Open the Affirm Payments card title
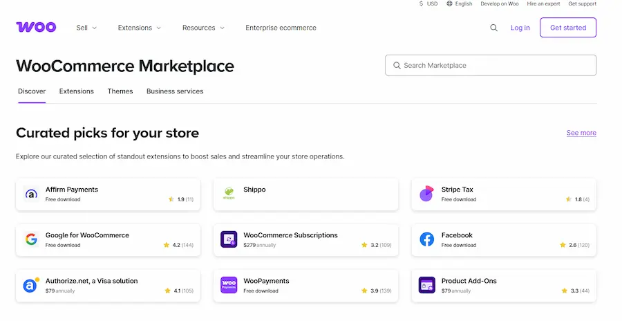 (x=72, y=190)
